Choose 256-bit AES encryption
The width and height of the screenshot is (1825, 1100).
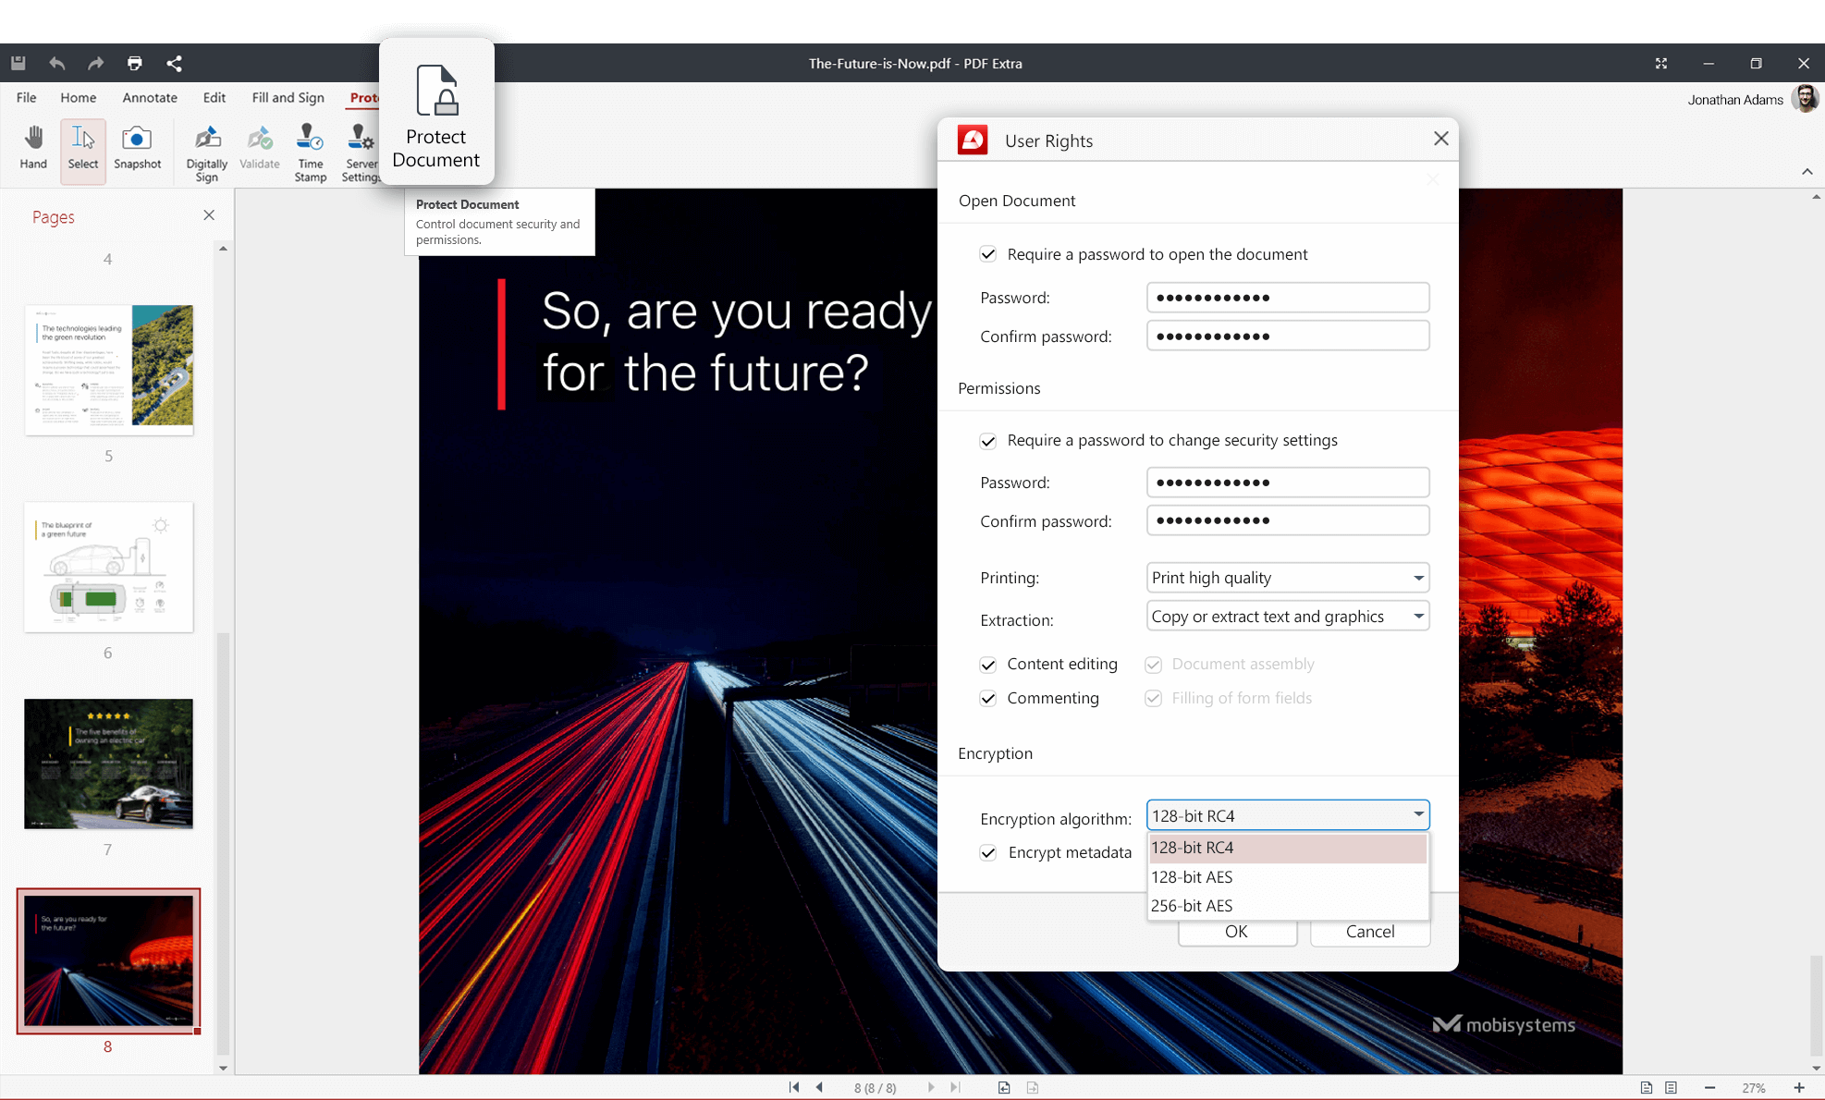[1288, 906]
